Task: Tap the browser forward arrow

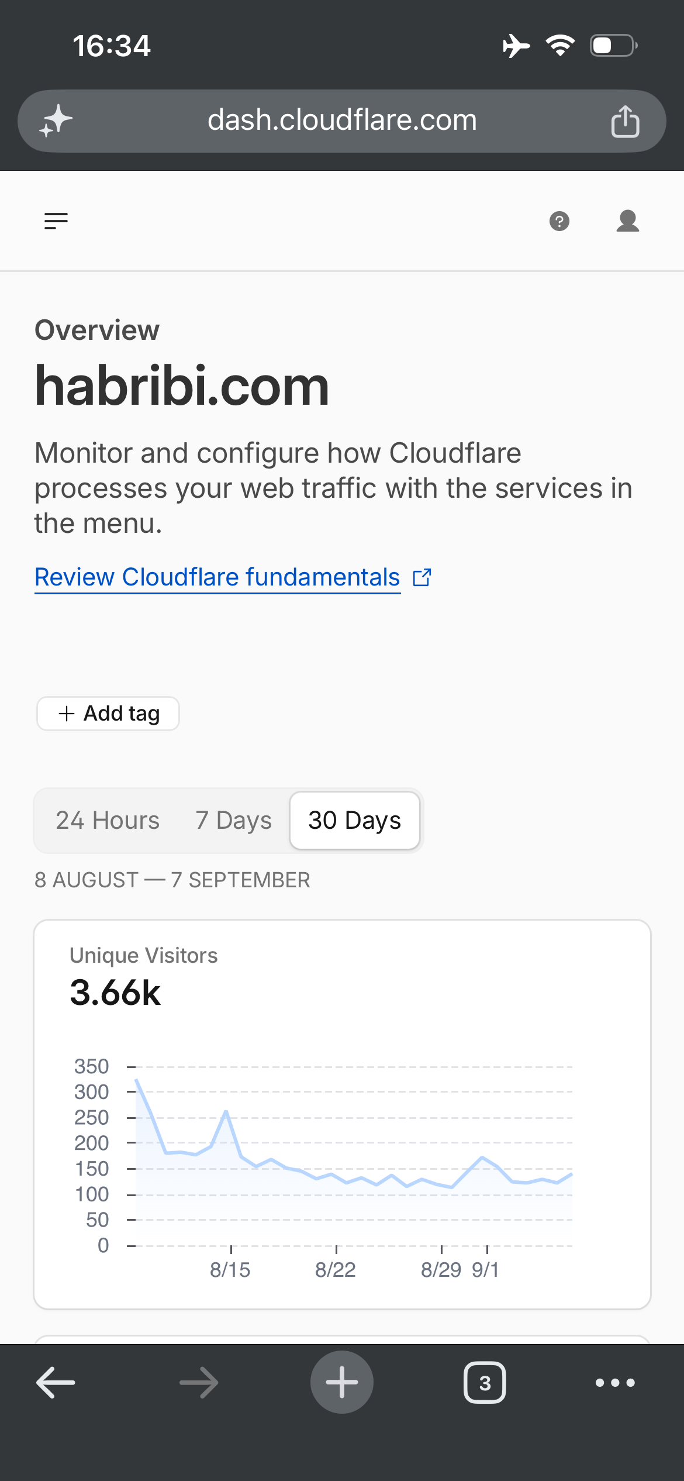Action: point(199,1383)
